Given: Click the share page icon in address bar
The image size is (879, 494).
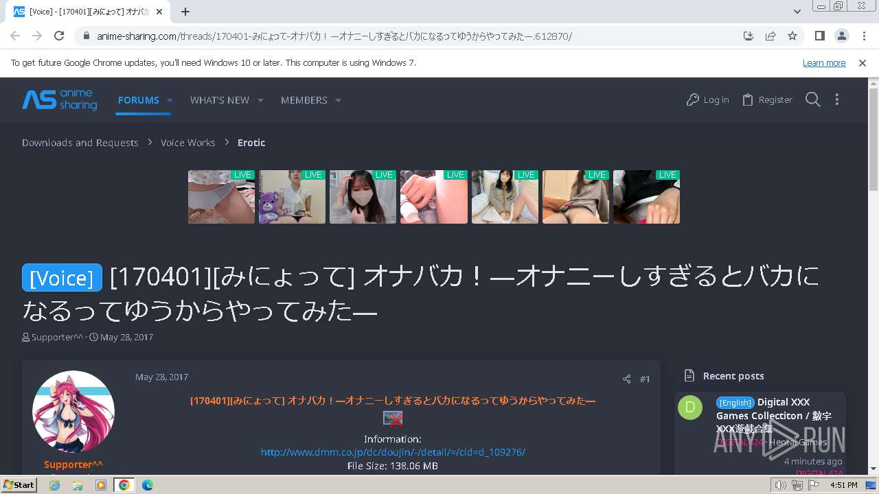Looking at the screenshot, I should point(770,36).
